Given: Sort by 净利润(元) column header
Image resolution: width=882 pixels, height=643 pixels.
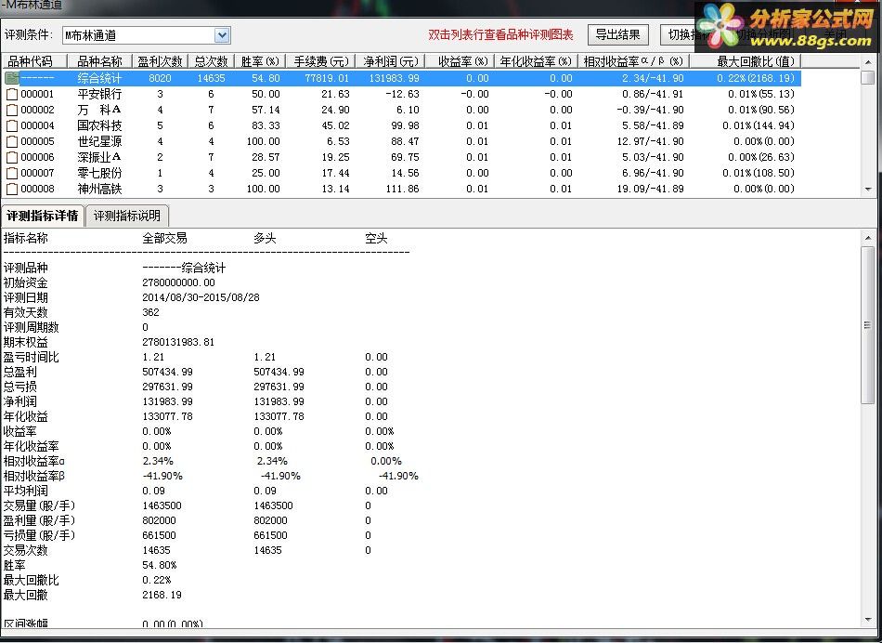Looking at the screenshot, I should click(x=391, y=61).
